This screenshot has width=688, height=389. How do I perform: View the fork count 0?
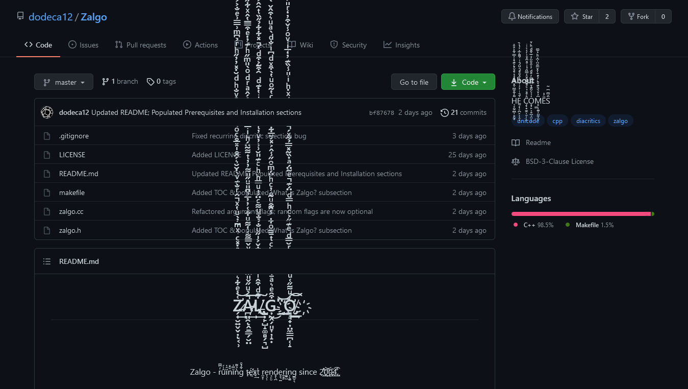point(663,16)
